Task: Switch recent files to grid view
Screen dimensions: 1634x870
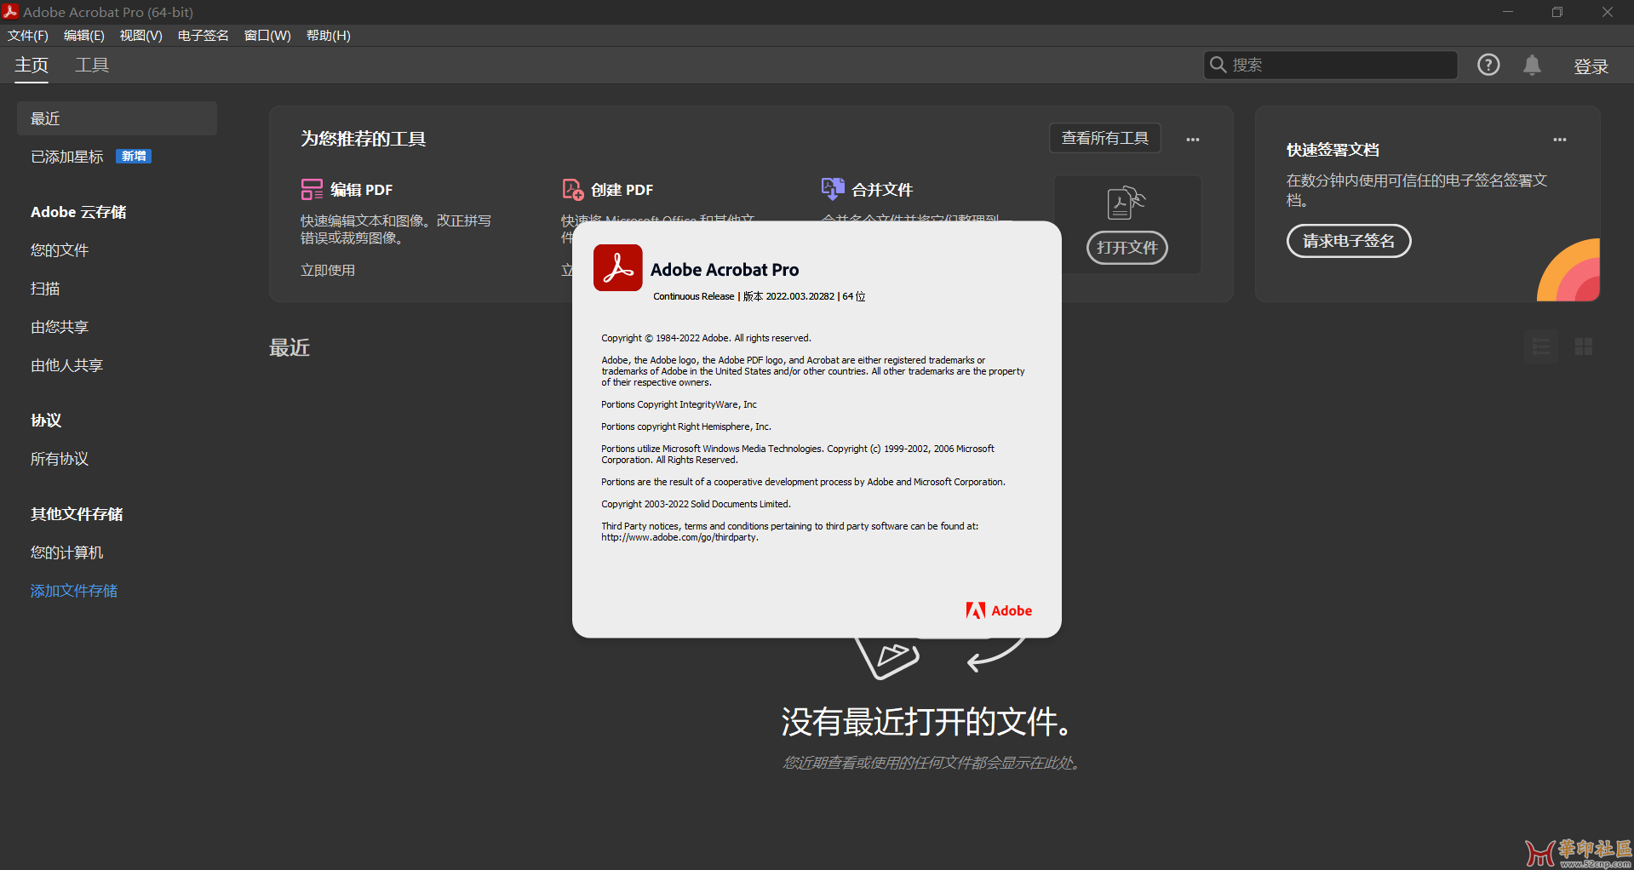Action: 1584,346
